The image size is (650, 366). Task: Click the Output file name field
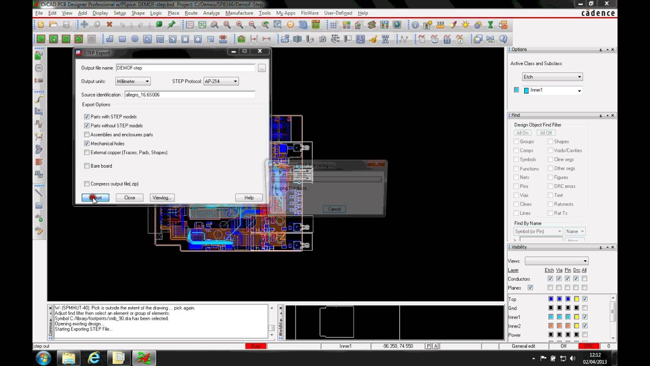[x=185, y=68]
